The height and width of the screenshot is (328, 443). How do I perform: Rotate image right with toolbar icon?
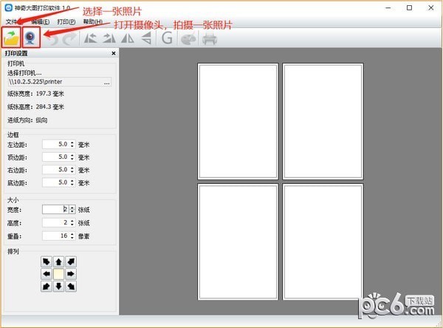click(x=109, y=38)
